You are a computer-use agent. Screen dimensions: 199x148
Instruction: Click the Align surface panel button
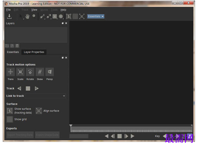(39, 111)
